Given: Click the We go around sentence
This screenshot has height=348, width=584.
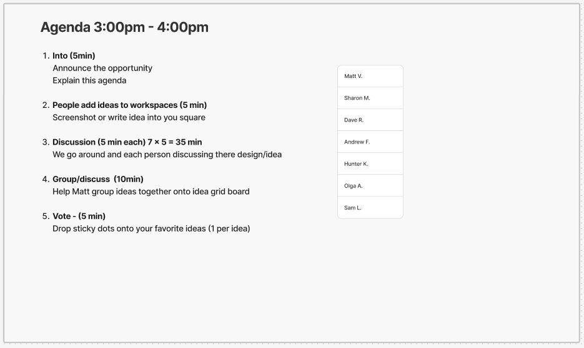Looking at the screenshot, I should [x=167, y=154].
